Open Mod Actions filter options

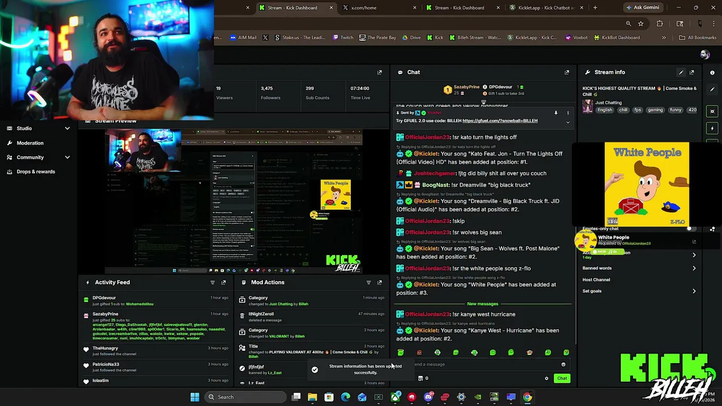point(368,283)
